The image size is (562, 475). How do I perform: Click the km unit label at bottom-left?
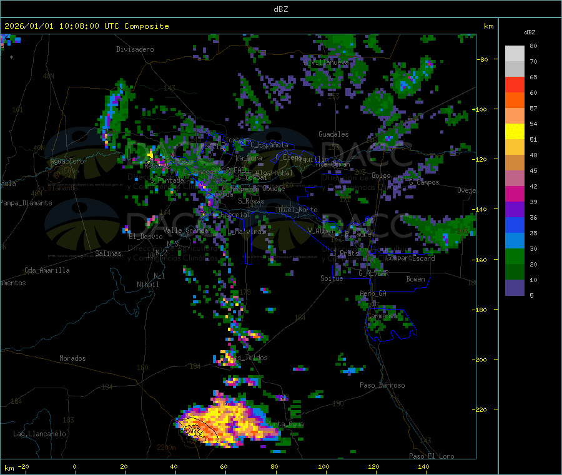coord(9,468)
